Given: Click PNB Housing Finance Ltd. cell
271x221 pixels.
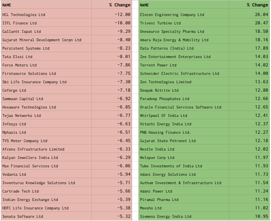Looking at the screenshot, I should tap(184, 133).
